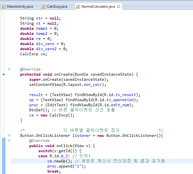Click the edit_num id reference
193x174 pixels.
120,105
